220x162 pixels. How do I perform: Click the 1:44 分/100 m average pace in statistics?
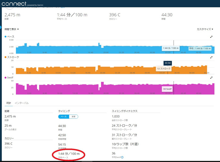(69, 154)
